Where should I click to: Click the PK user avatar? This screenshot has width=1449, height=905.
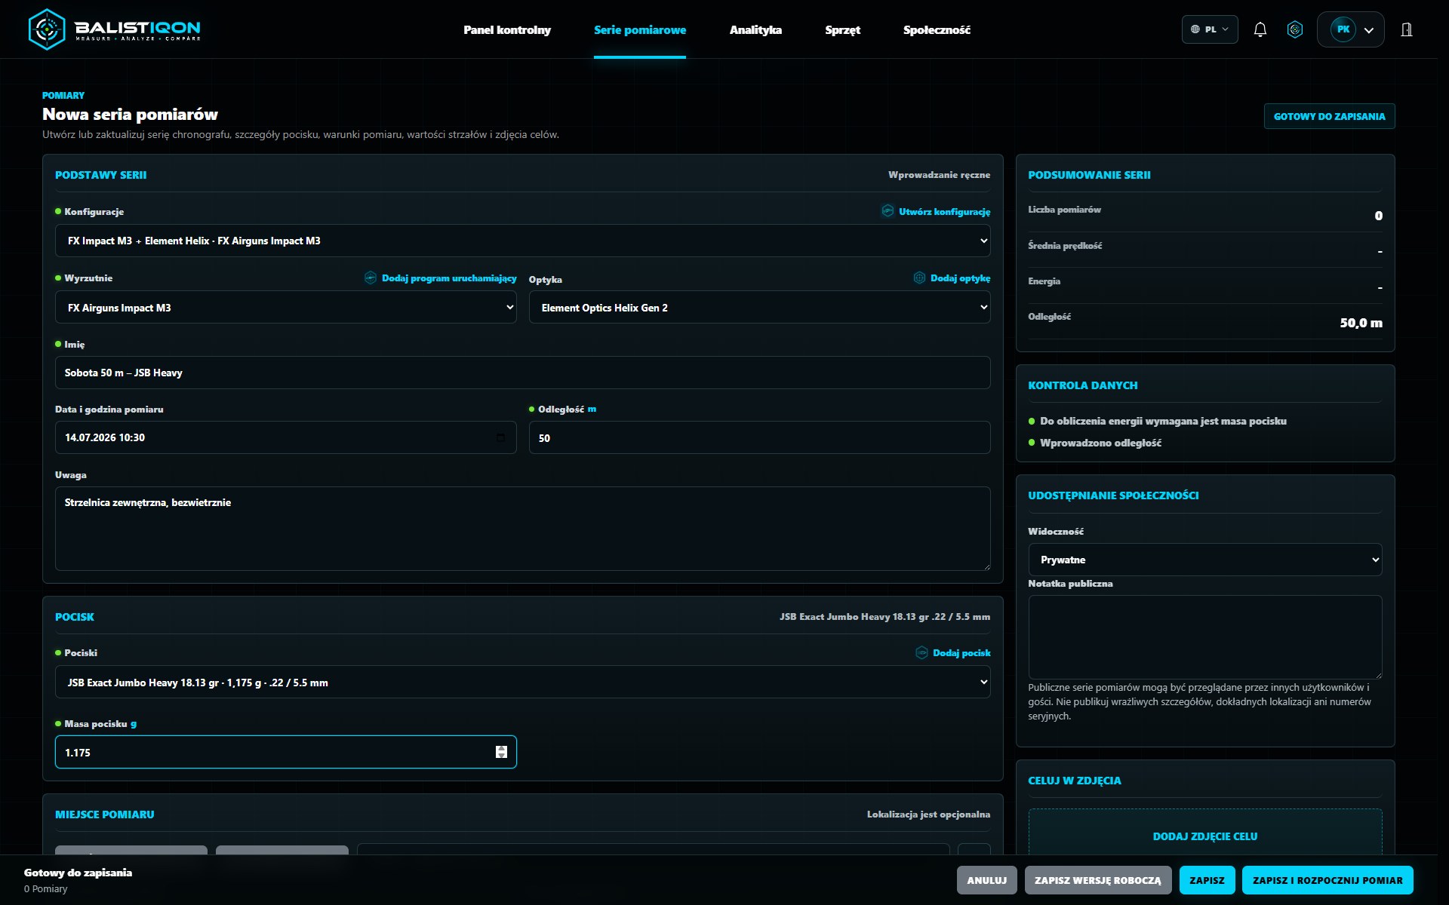pyautogui.click(x=1343, y=29)
